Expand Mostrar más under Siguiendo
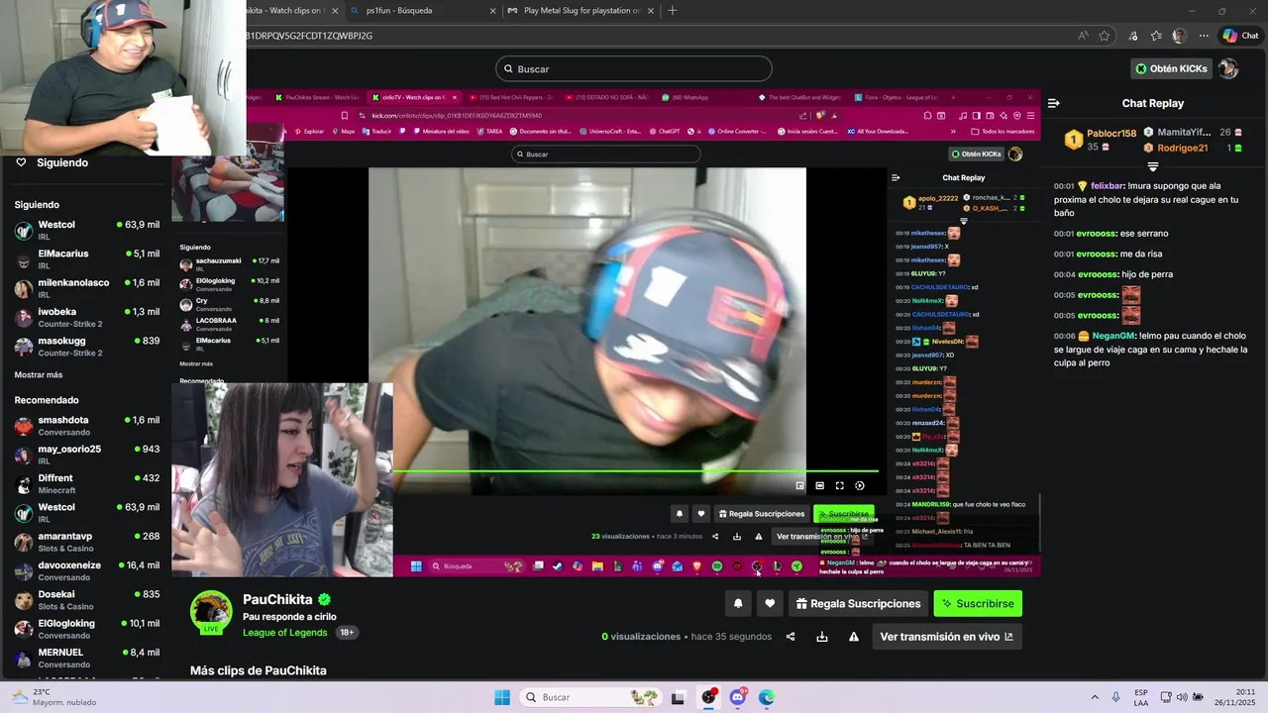Viewport: 1268px width, 713px height. coord(39,375)
